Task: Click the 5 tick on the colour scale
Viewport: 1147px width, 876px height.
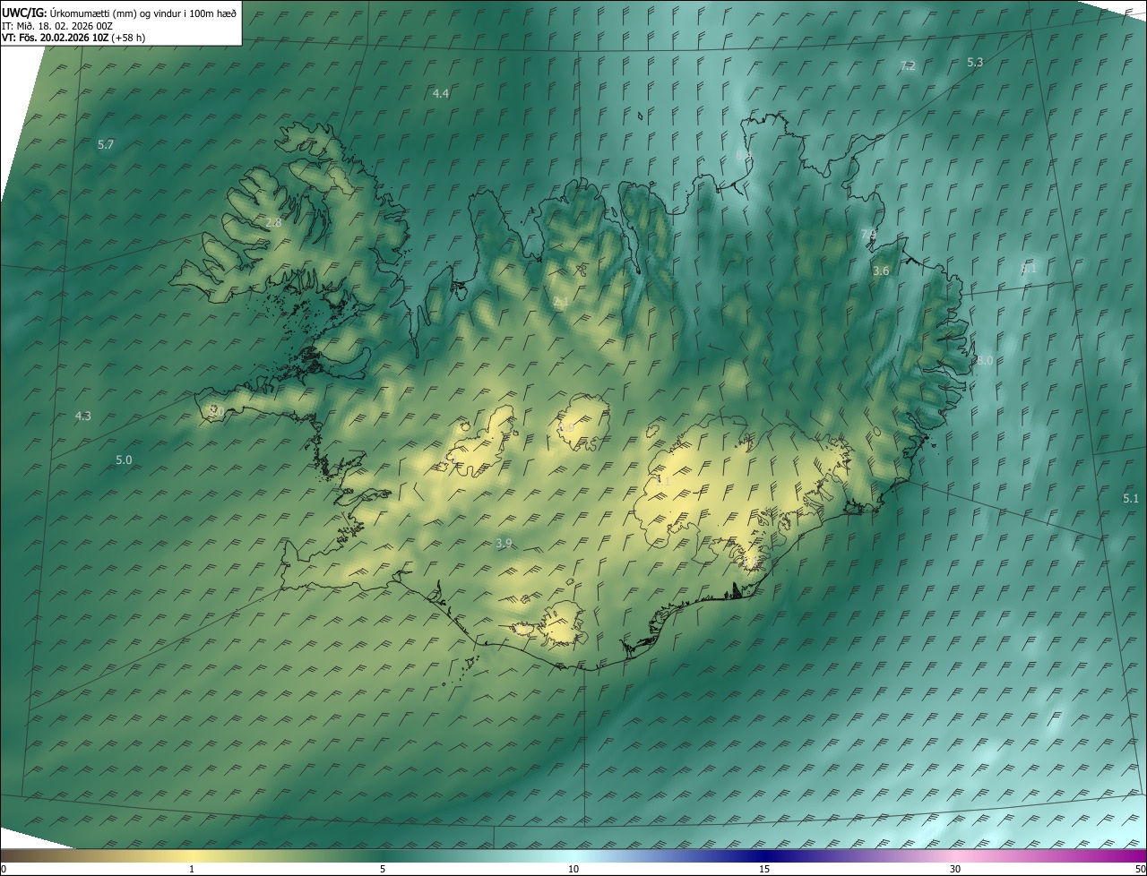Action: pos(383,869)
